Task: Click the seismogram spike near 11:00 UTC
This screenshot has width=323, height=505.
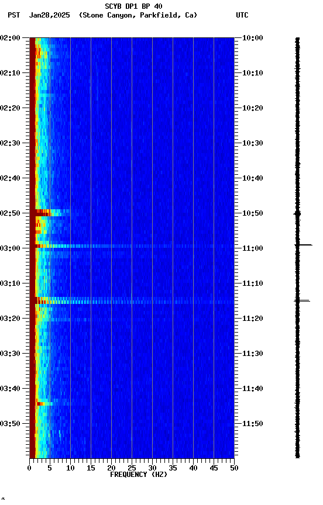Action: (x=304, y=245)
